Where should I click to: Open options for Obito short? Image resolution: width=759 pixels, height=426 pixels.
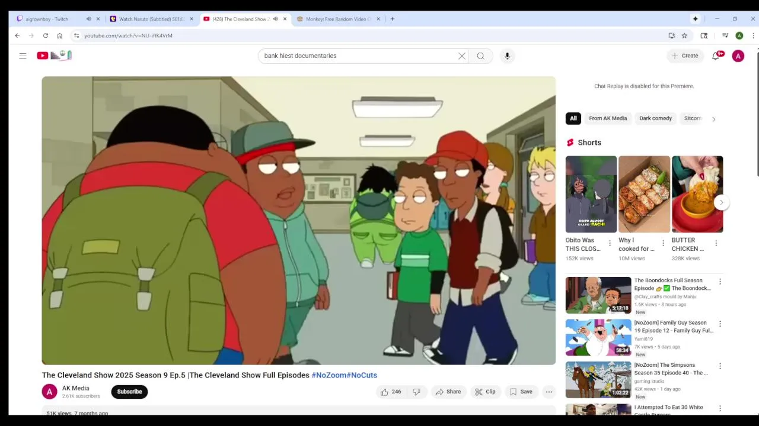[x=610, y=243]
